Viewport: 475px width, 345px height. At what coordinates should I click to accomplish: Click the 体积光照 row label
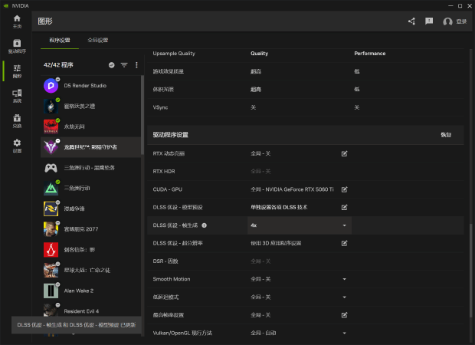point(163,90)
